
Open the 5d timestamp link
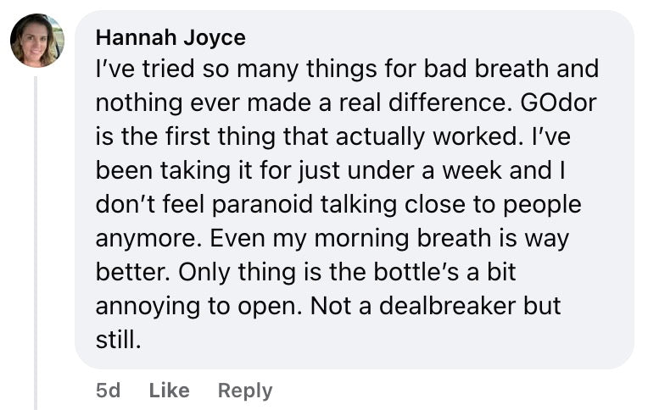coord(109,391)
